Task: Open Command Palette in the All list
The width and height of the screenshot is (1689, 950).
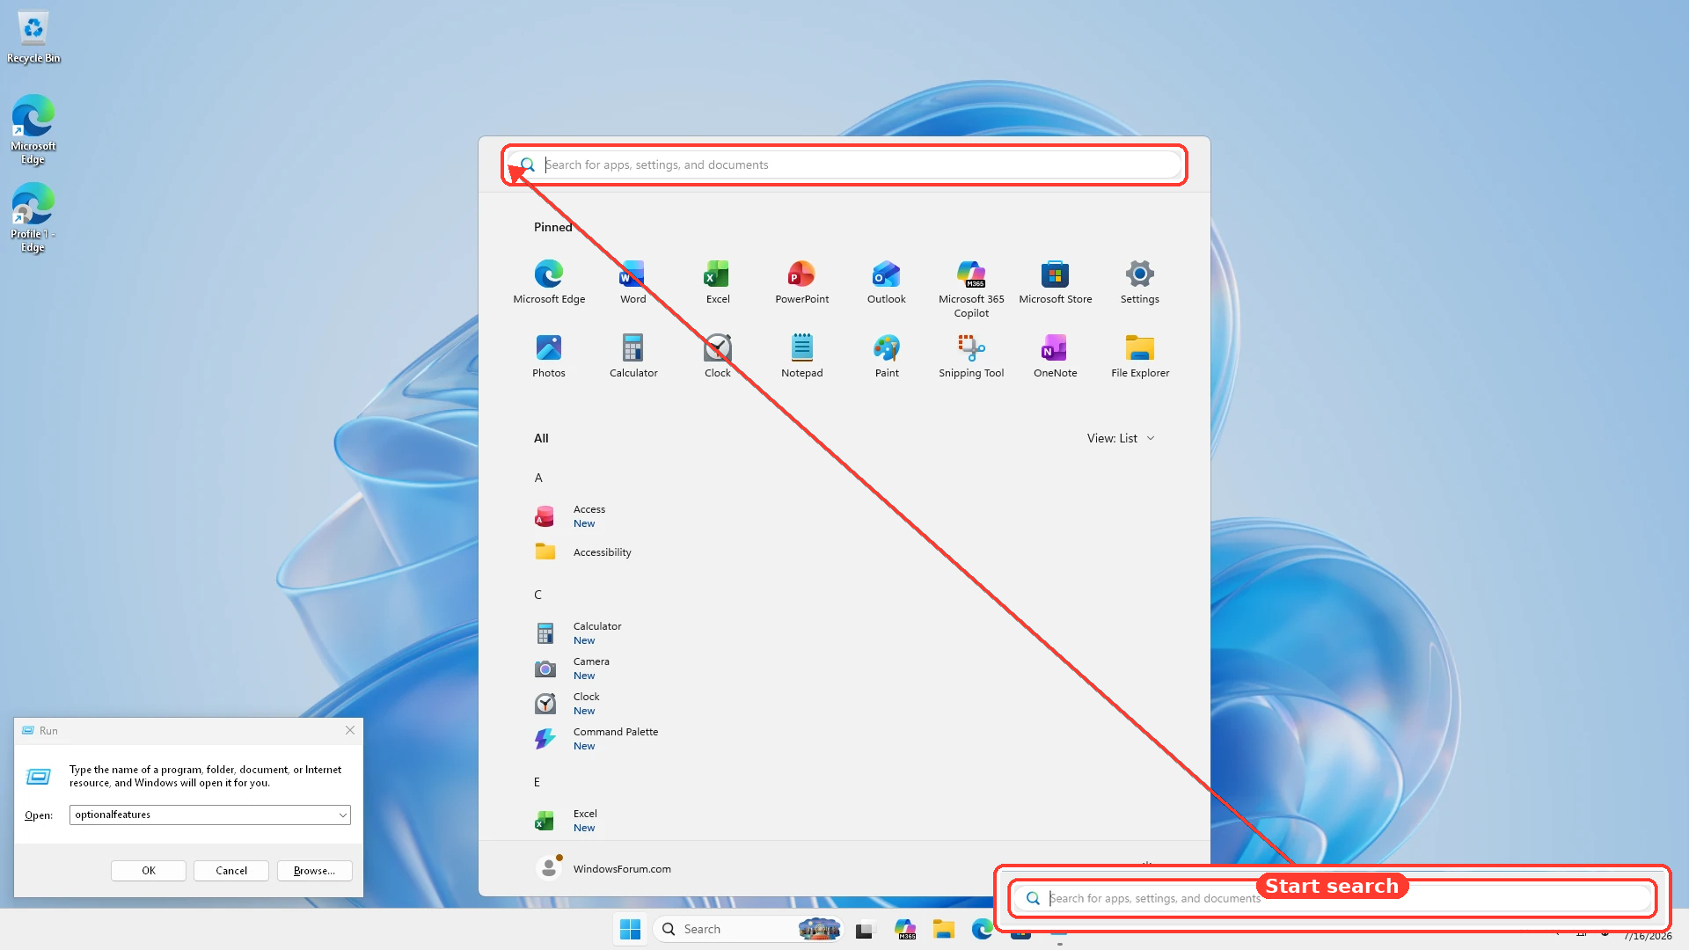Action: pyautogui.click(x=596, y=739)
